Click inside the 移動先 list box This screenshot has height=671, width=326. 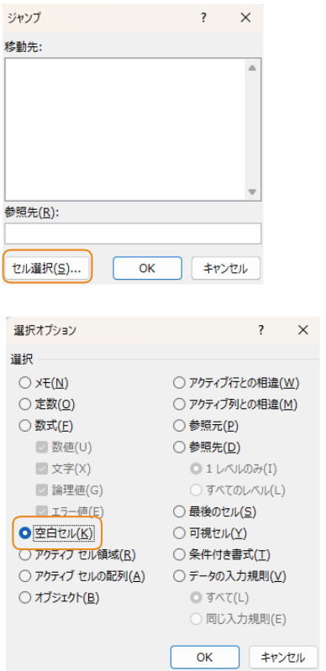[x=124, y=128]
